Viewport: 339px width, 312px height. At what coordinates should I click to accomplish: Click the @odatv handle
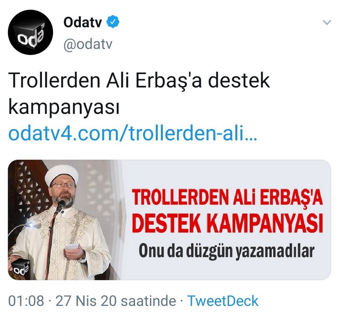click(x=88, y=45)
